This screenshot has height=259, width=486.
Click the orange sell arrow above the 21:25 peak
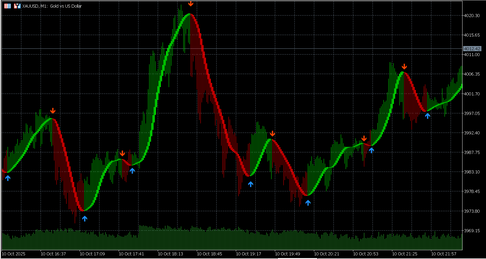tap(404, 67)
